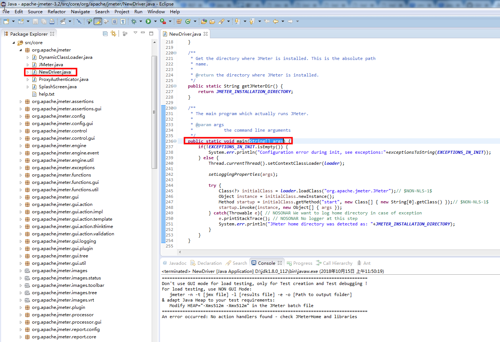Image resolution: width=500 pixels, height=342 pixels.
Task: Click the green Run button icon
Action: pos(148,21)
